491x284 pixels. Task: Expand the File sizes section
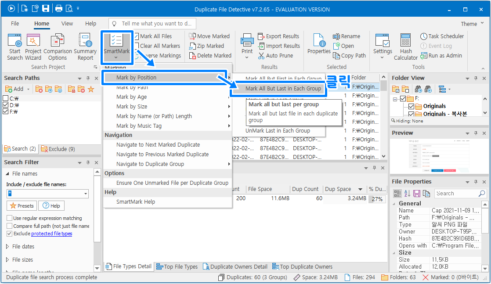click(7, 259)
